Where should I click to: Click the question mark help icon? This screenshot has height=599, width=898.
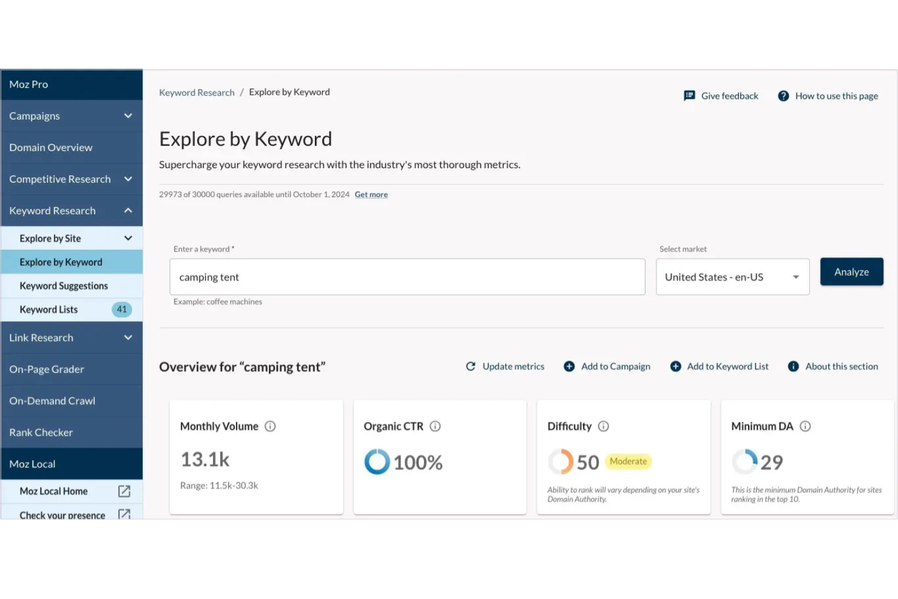click(x=783, y=96)
